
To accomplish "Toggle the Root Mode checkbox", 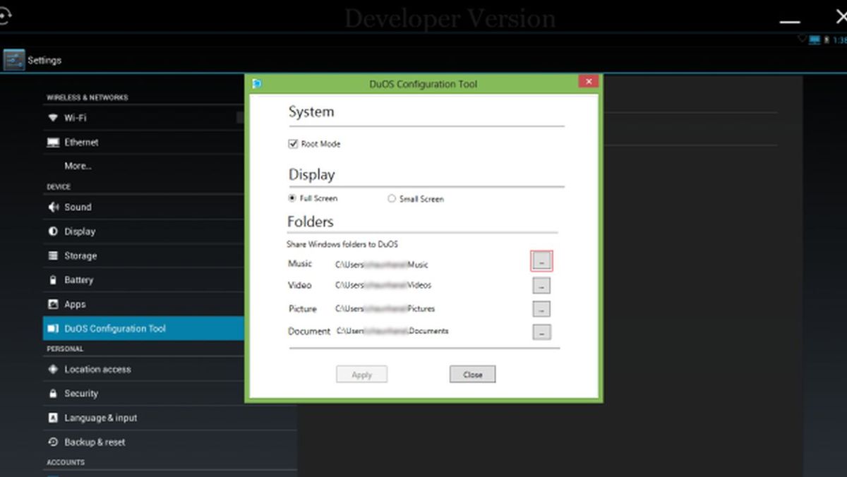I will (x=293, y=143).
